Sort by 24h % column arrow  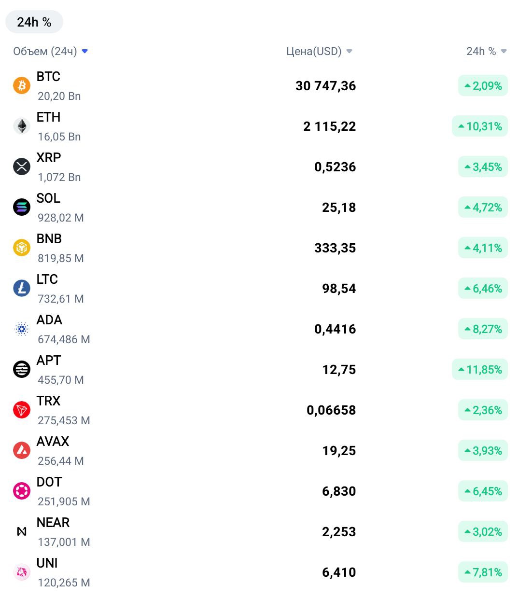[504, 51]
